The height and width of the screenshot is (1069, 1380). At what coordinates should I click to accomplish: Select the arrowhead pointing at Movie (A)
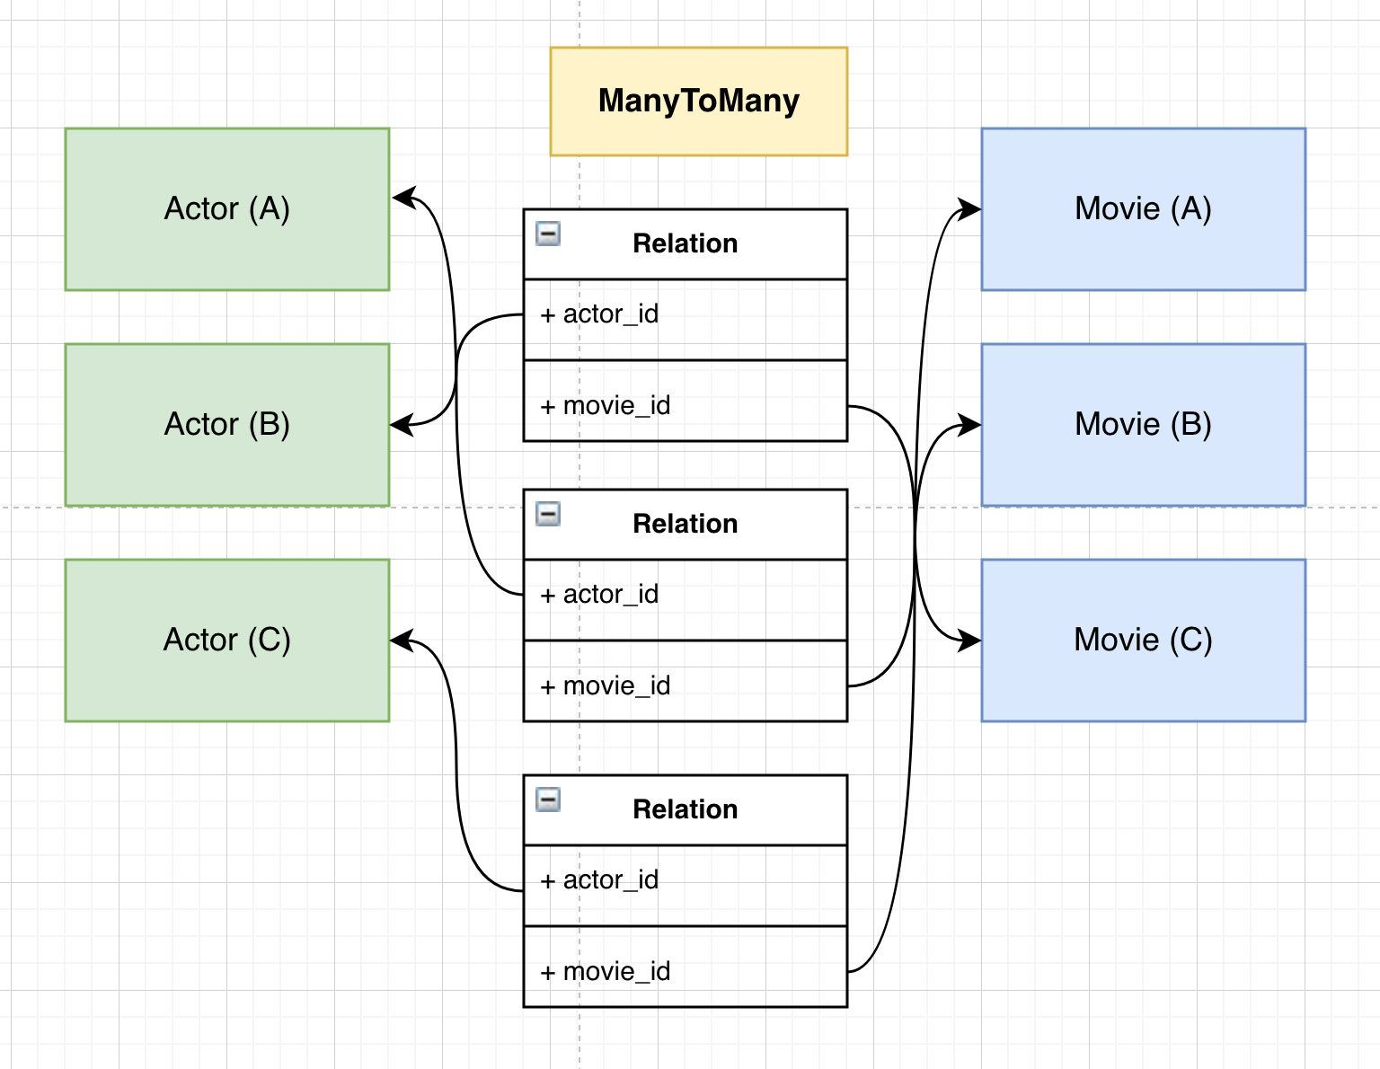point(969,209)
